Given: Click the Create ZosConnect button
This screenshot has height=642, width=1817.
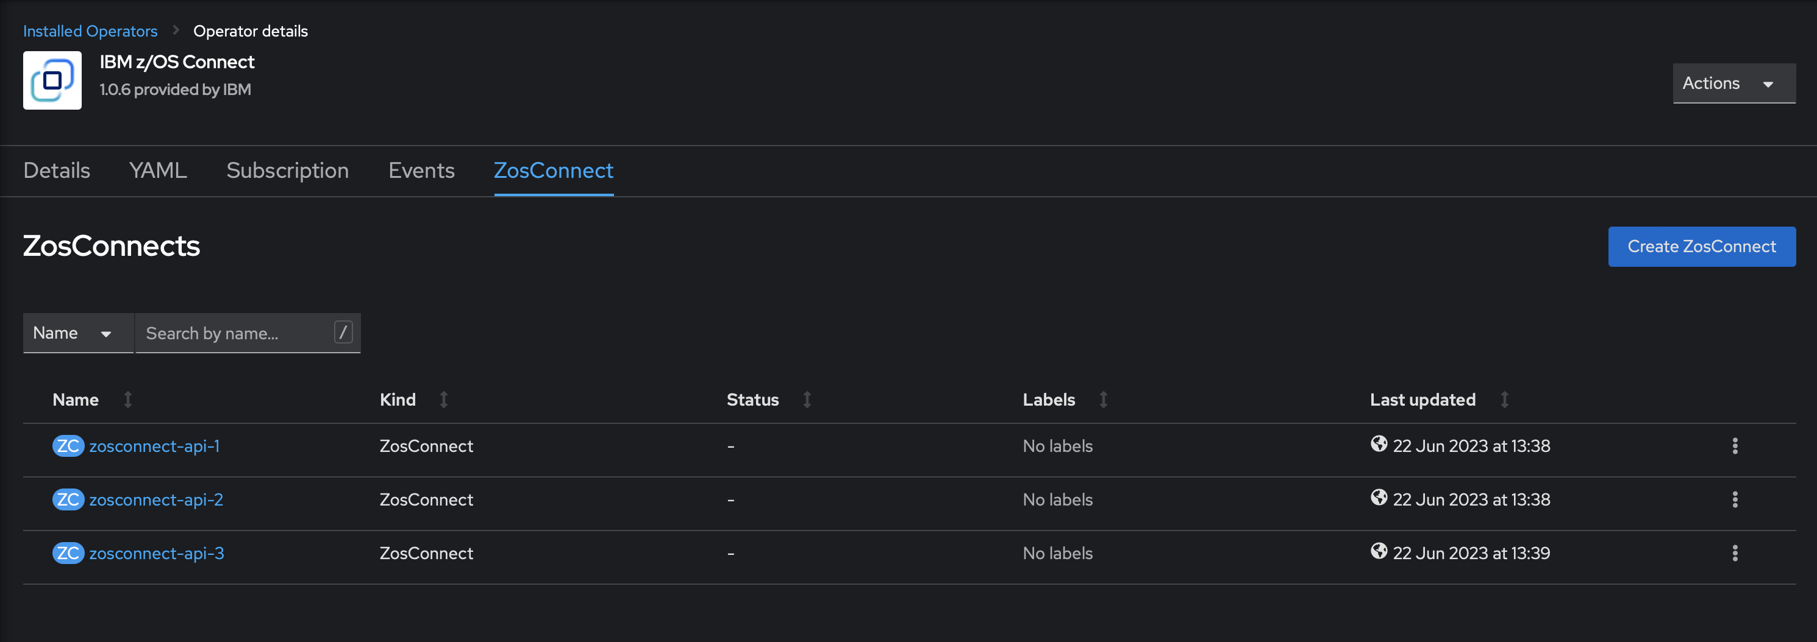Looking at the screenshot, I should pyautogui.click(x=1702, y=246).
